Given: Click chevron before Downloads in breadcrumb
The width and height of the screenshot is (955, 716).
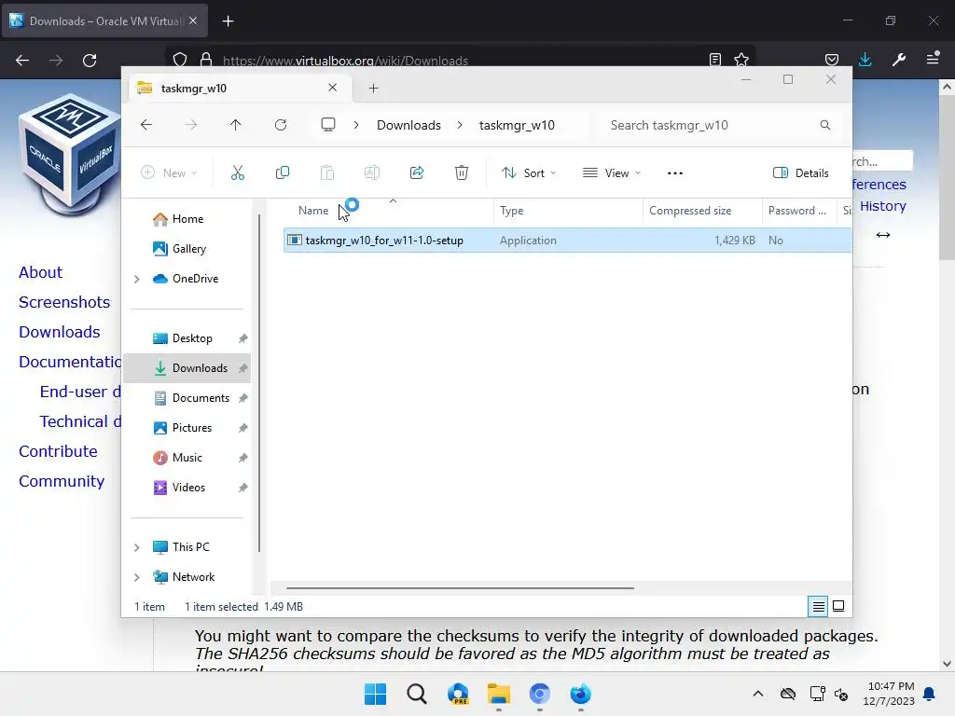Looking at the screenshot, I should tap(356, 125).
